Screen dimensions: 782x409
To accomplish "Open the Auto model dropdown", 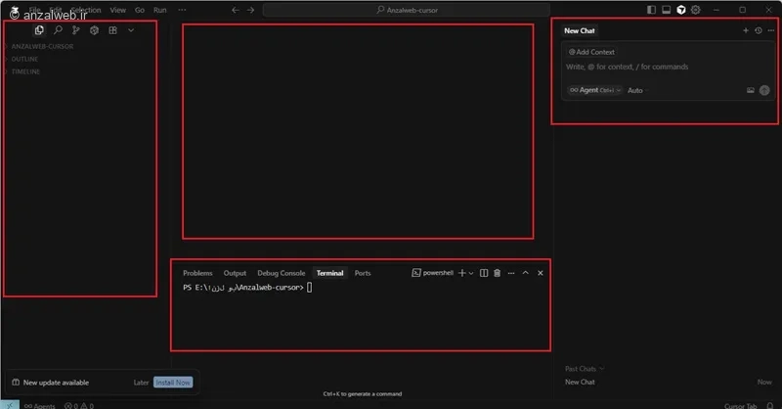I will 638,90.
